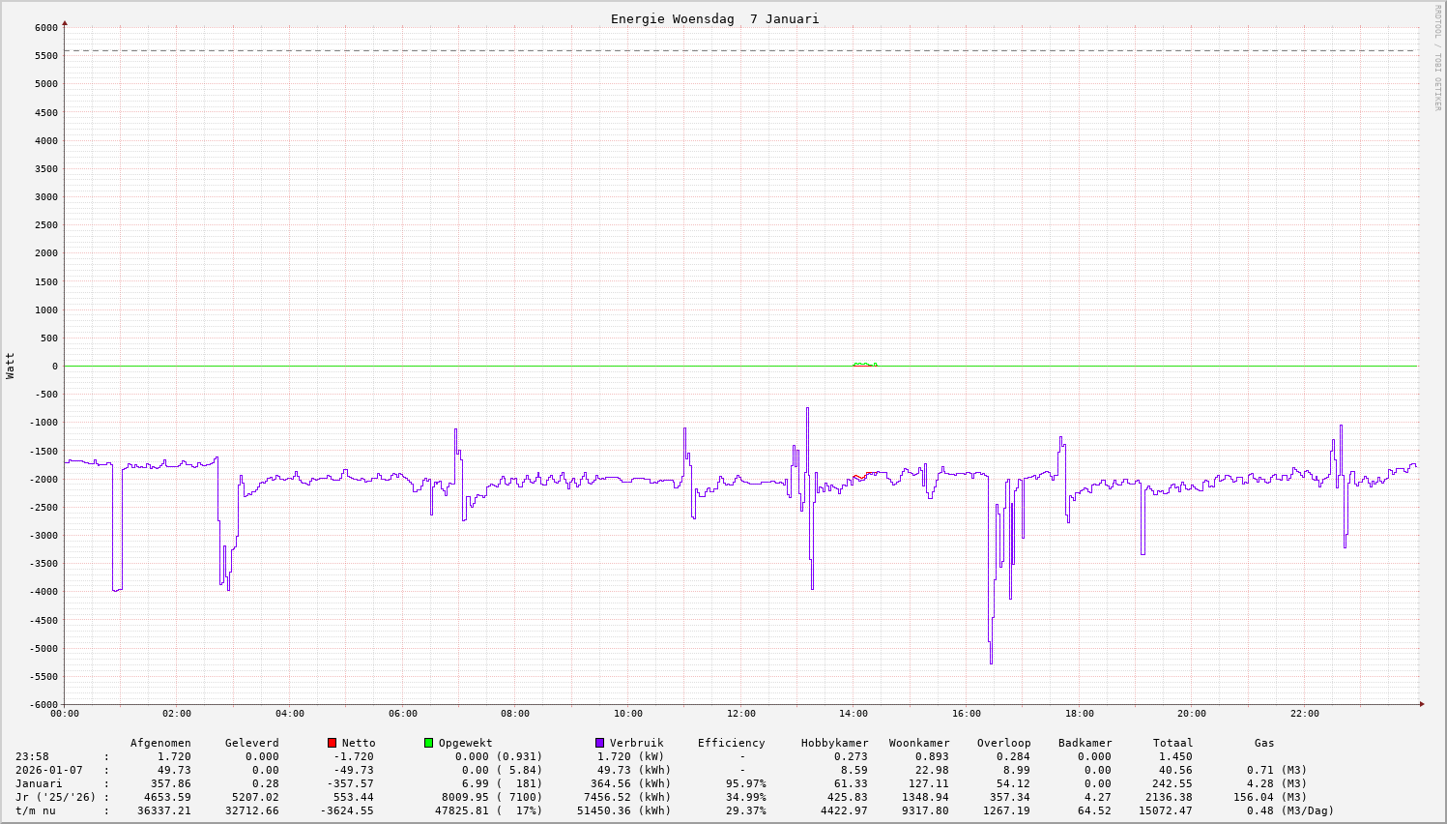Click the Januari row label in the table
Viewport: 1447px width, 824px height.
(39, 784)
